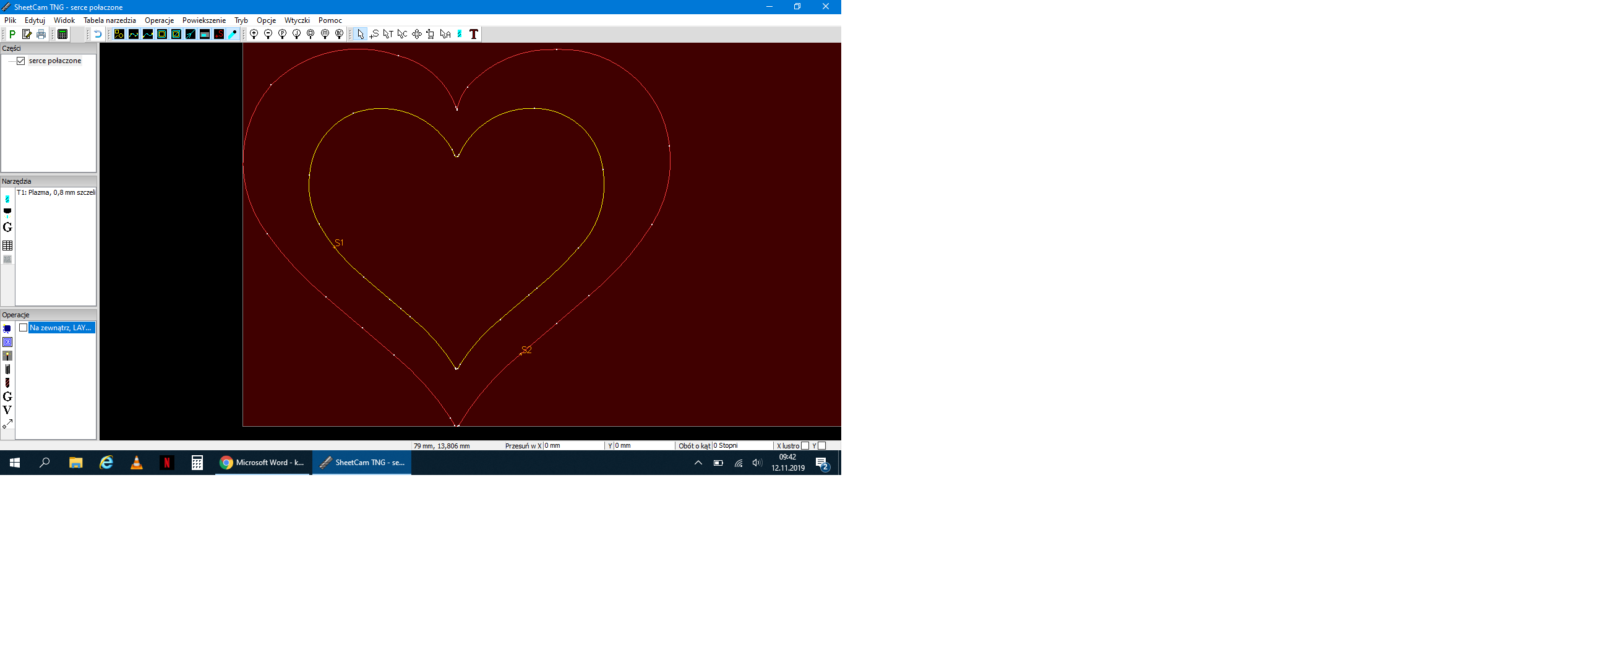The image size is (1607, 663).
Task: Open the notification center icon
Action: click(x=822, y=463)
